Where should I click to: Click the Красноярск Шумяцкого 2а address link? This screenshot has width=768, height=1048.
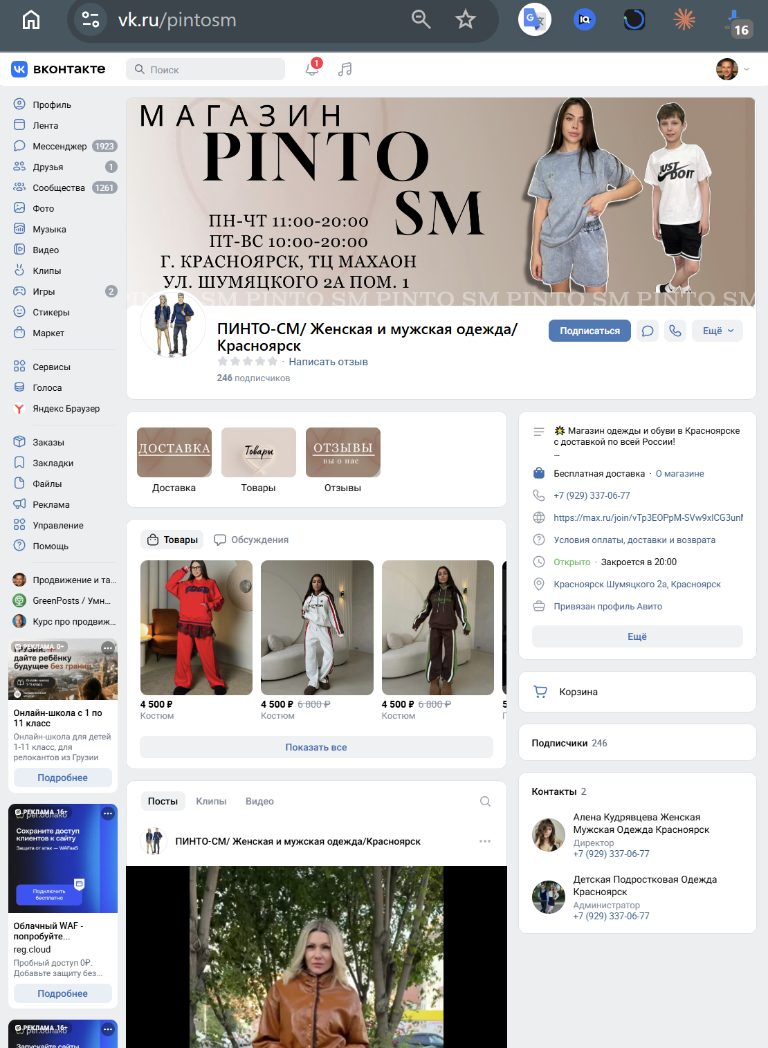click(637, 585)
